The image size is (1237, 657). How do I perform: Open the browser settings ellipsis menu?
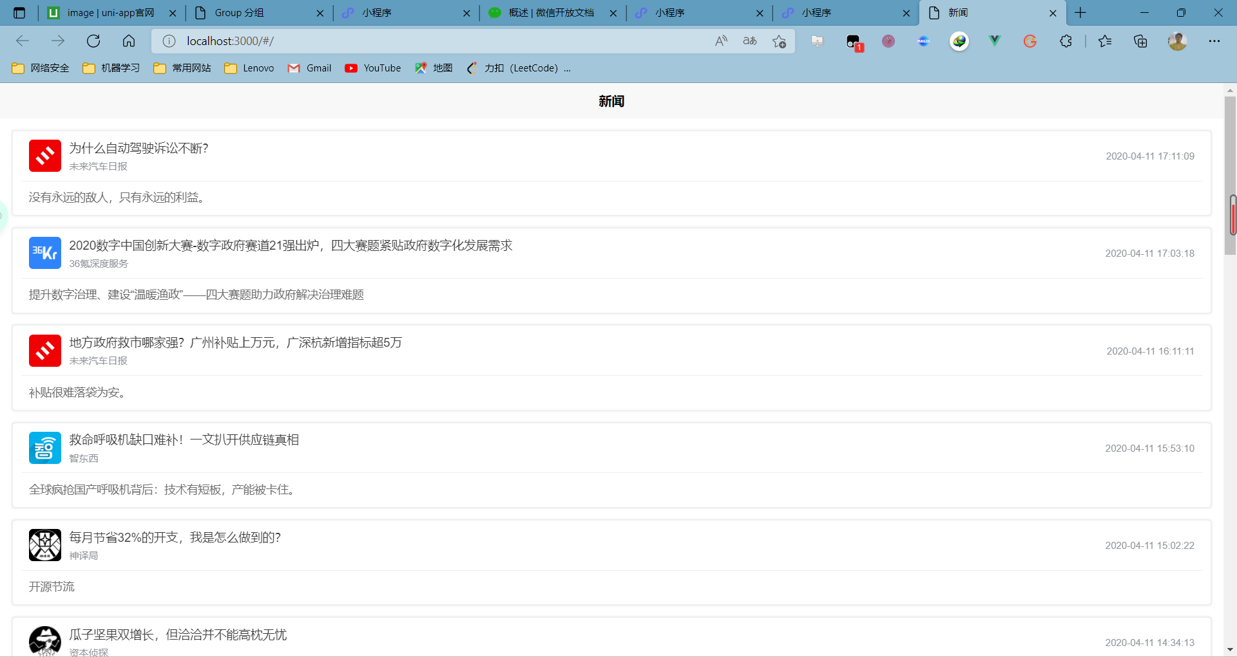click(1214, 41)
